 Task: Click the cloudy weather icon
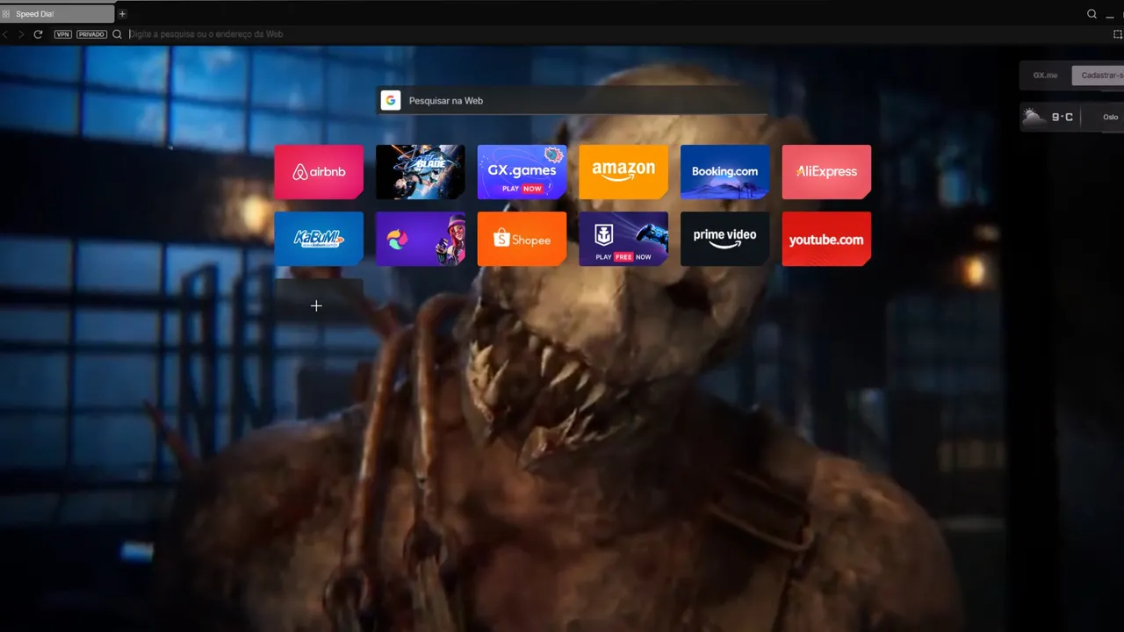click(1034, 117)
